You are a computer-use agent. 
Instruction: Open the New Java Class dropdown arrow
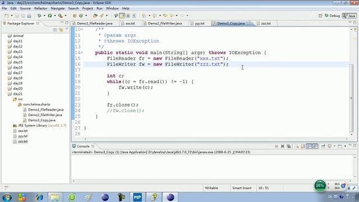(x=86, y=16)
